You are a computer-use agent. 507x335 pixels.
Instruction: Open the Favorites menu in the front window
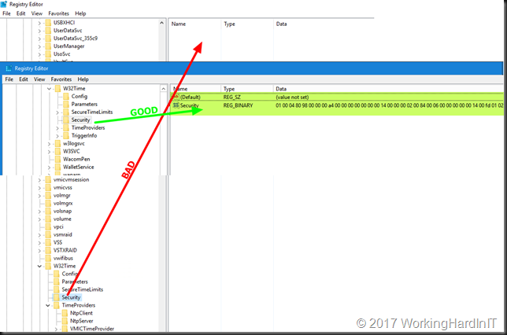pos(61,79)
